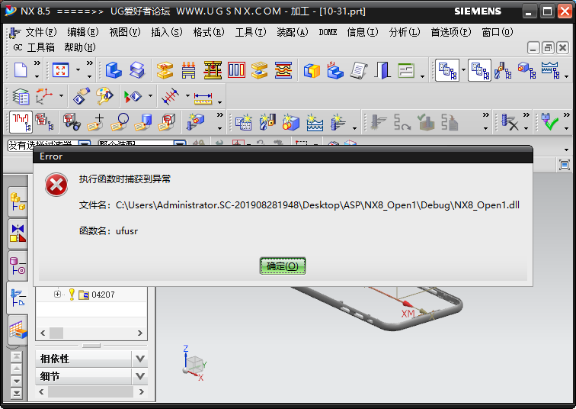Open the Constraint Navigator sidebar tab
This screenshot has width=576, height=409.
pos(18,234)
